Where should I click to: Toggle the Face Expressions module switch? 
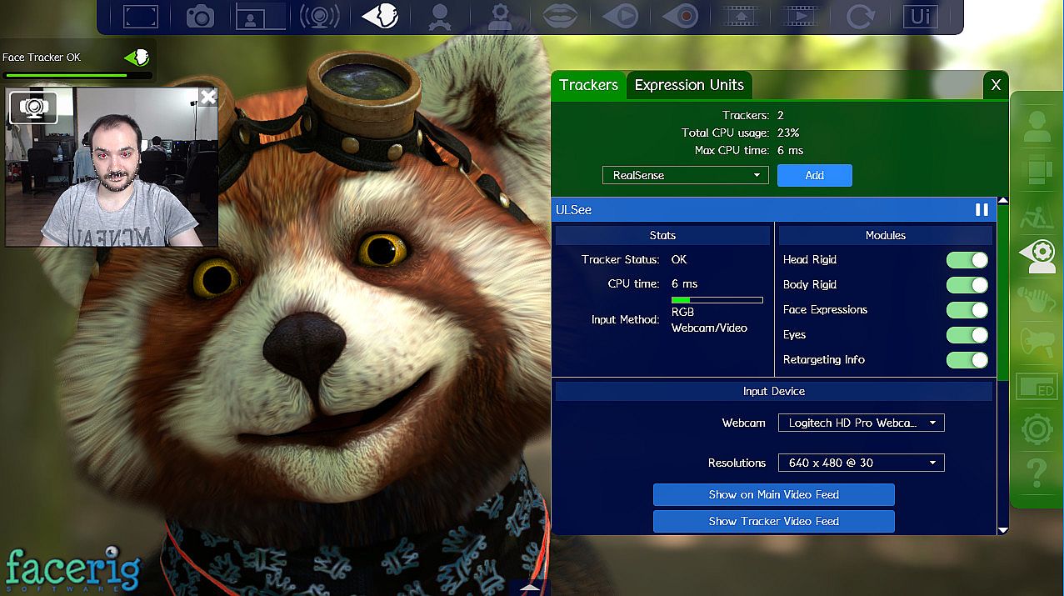click(x=967, y=310)
